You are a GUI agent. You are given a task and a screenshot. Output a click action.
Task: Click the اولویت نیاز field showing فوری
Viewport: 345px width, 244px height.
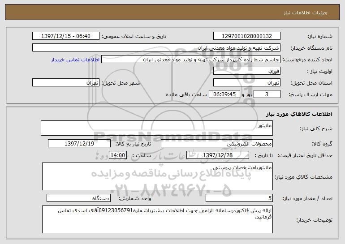246,71
